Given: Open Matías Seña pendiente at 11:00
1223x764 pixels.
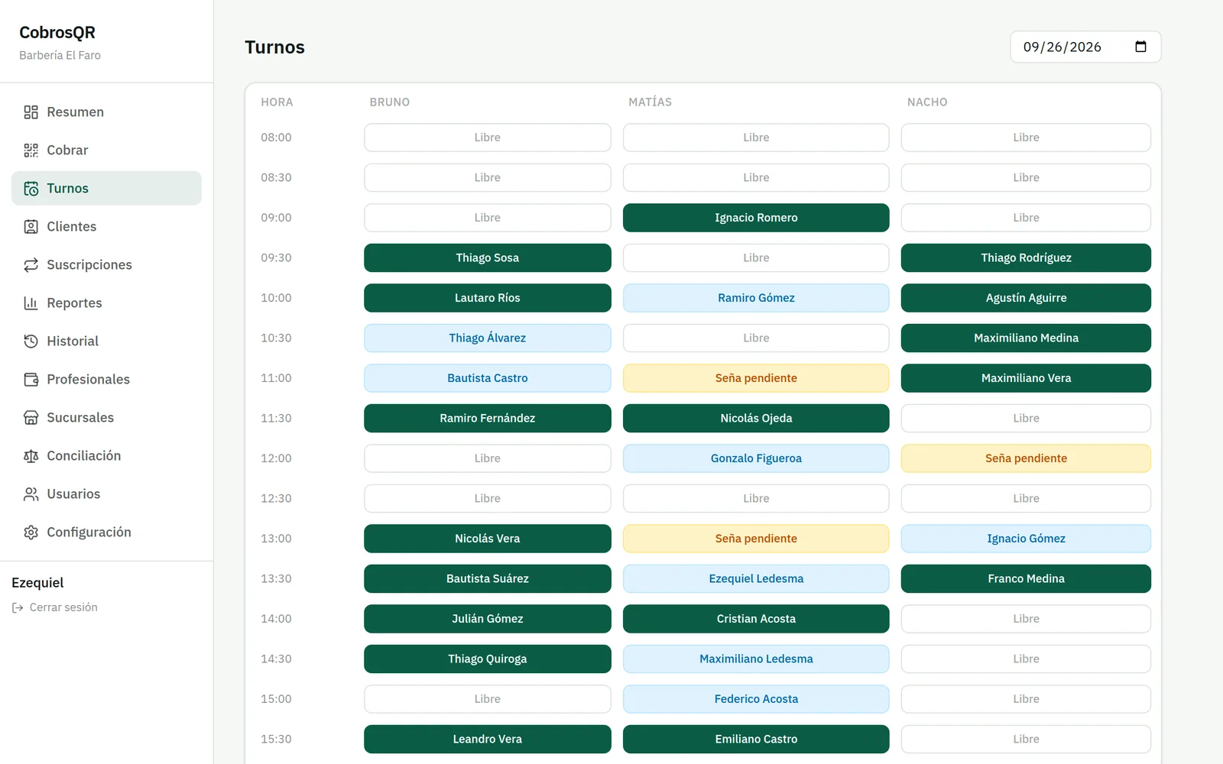Looking at the screenshot, I should (756, 378).
